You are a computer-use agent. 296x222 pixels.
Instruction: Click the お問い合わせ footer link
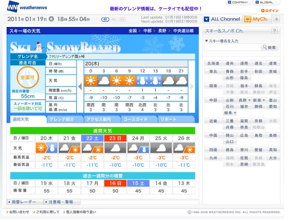point(19,212)
